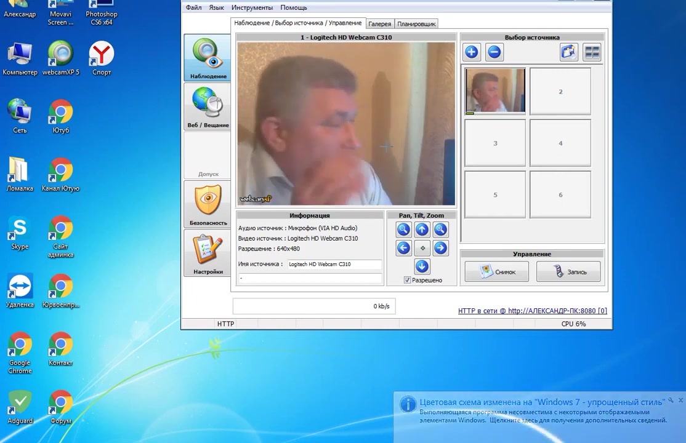This screenshot has width=686, height=443.
Task: Center camera with the middle PTZ button
Action: 422,248
